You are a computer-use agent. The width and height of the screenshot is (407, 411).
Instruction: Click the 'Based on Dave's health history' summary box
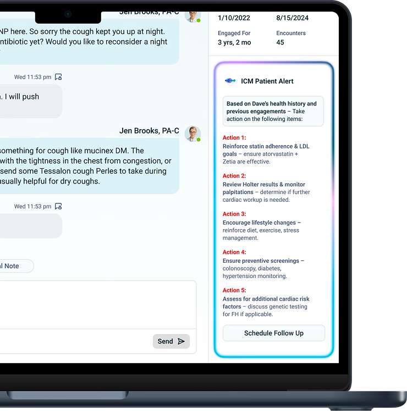(273, 111)
